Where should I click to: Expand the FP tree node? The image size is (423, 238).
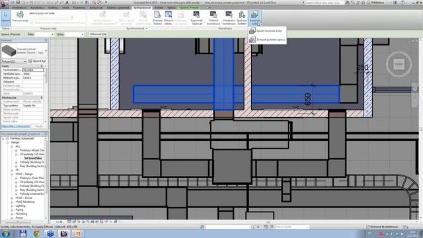12,171
